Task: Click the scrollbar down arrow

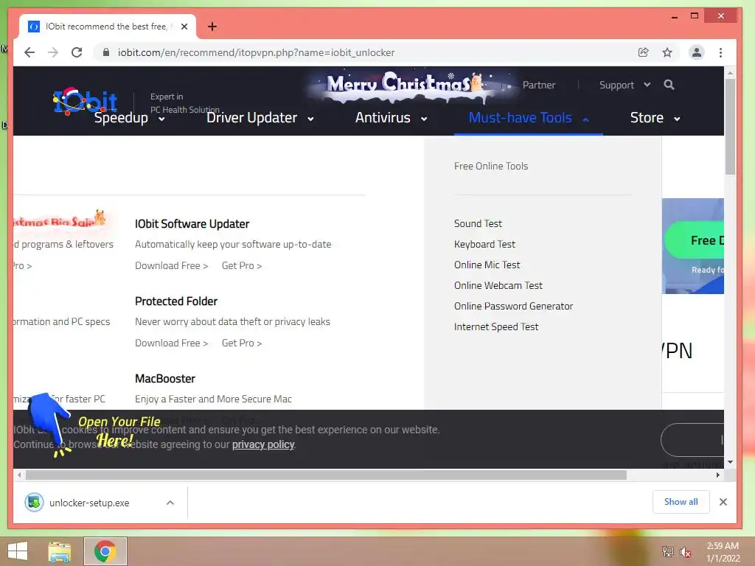Action: [730, 462]
